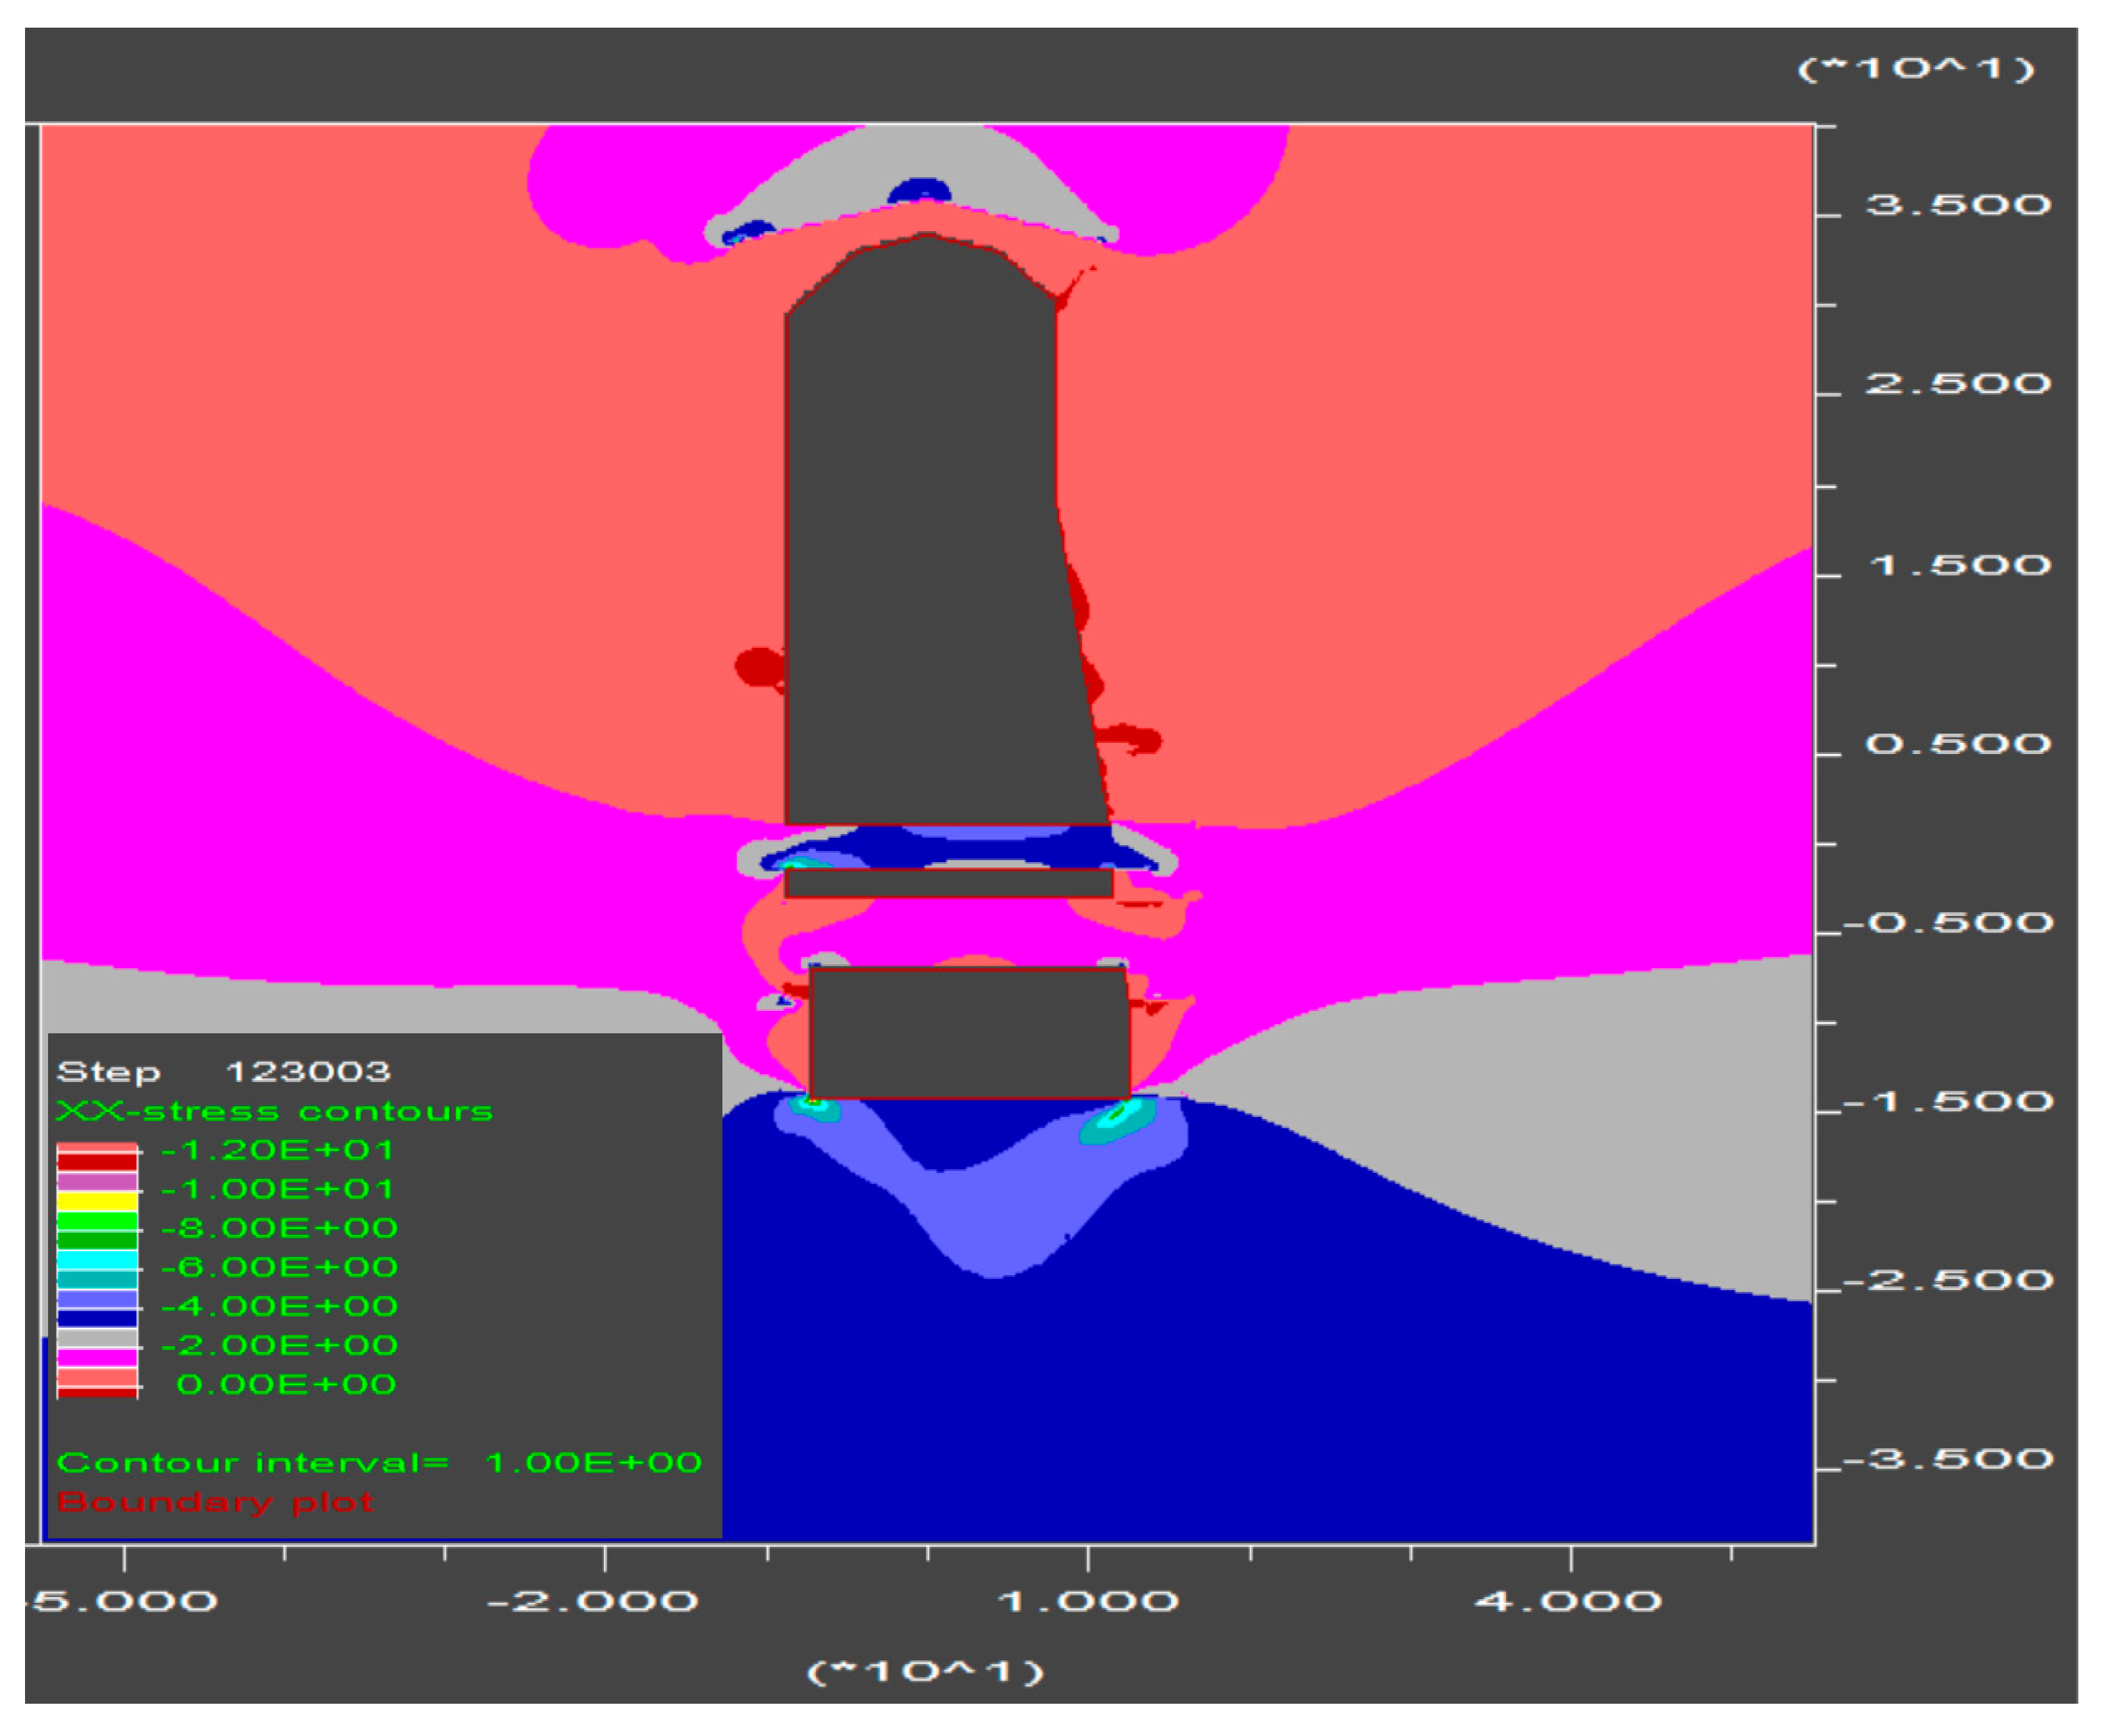
Task: Click the gray swatch beside -2.00E+00
Action: tap(97, 1338)
